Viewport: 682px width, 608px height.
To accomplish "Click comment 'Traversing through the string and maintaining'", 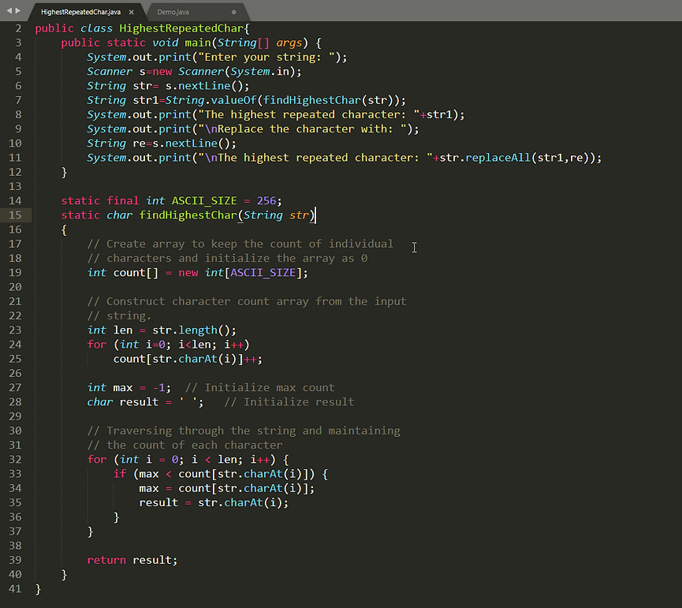I will point(253,430).
